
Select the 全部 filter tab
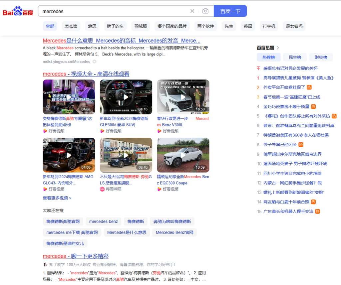click(x=50, y=26)
